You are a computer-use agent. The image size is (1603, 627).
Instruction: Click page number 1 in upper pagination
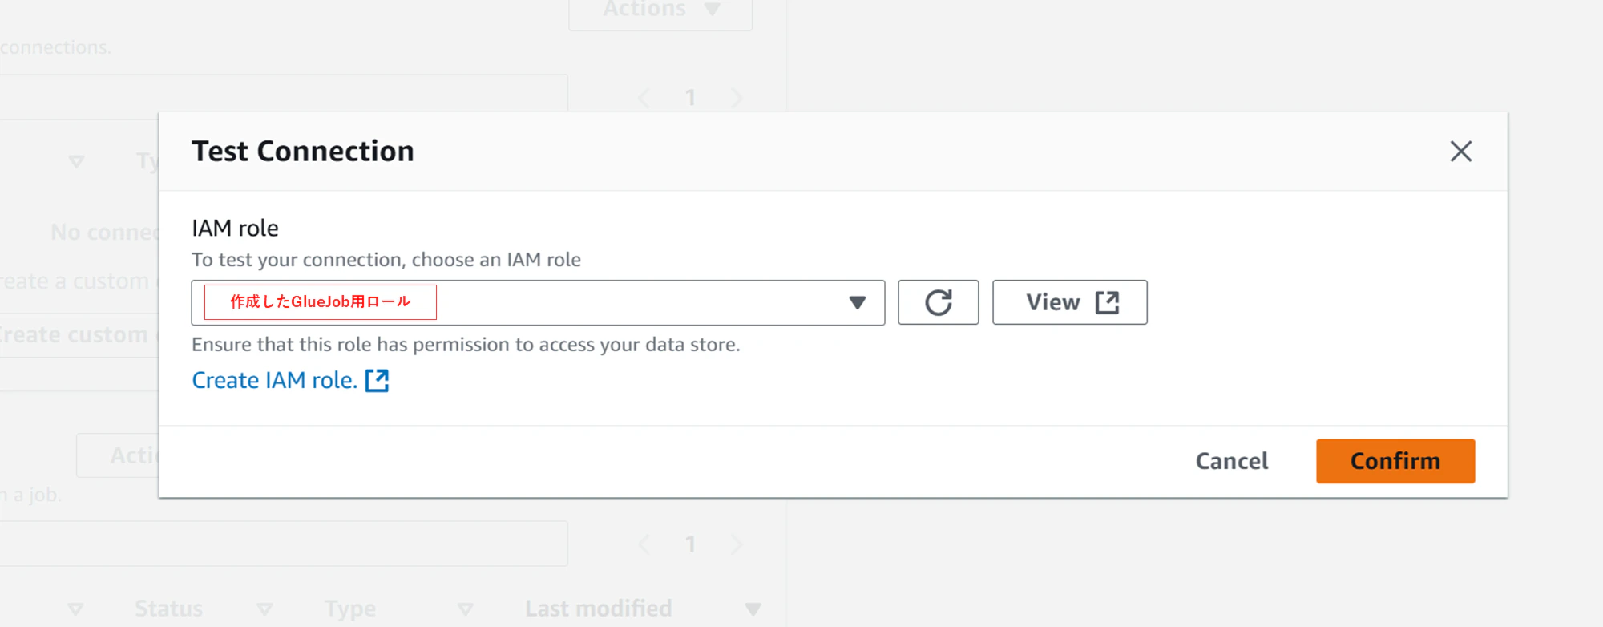point(690,98)
